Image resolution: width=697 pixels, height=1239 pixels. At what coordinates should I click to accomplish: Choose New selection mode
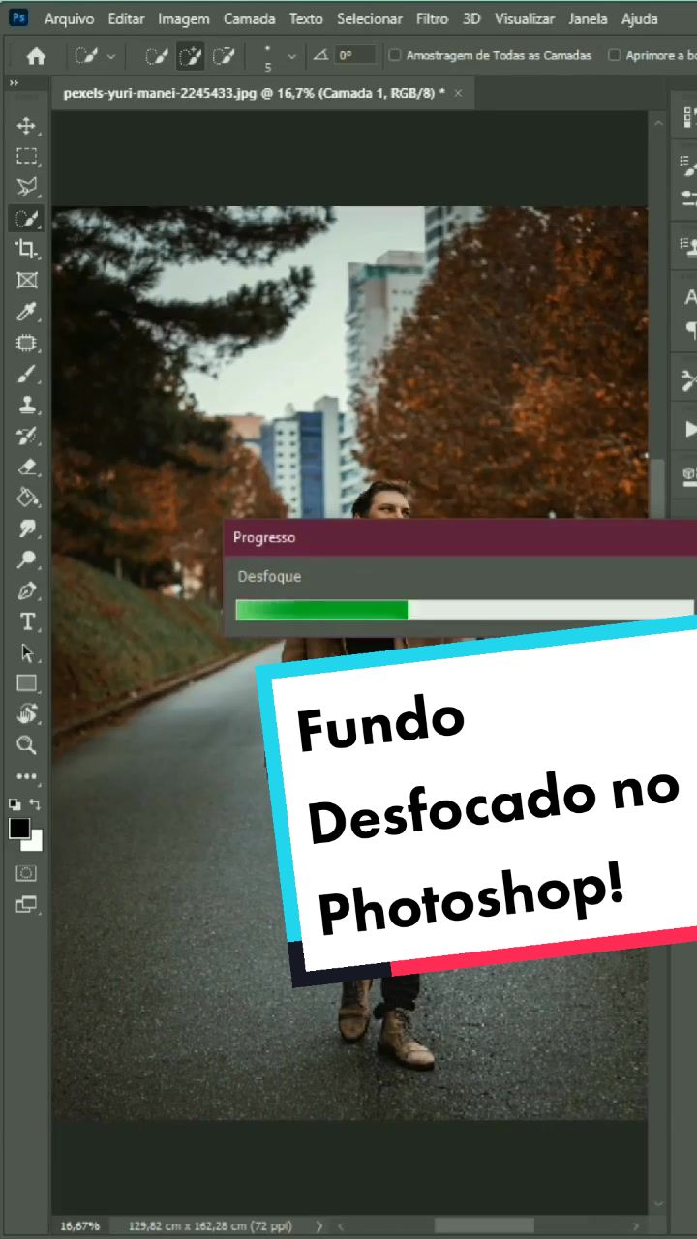pyautogui.click(x=157, y=56)
